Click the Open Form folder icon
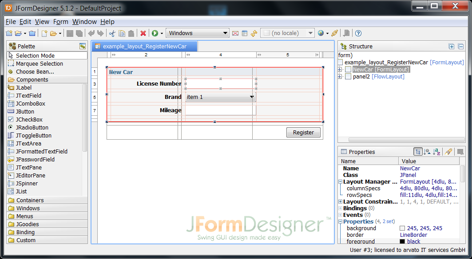The width and height of the screenshot is (472, 259). pyautogui.click(x=53, y=33)
